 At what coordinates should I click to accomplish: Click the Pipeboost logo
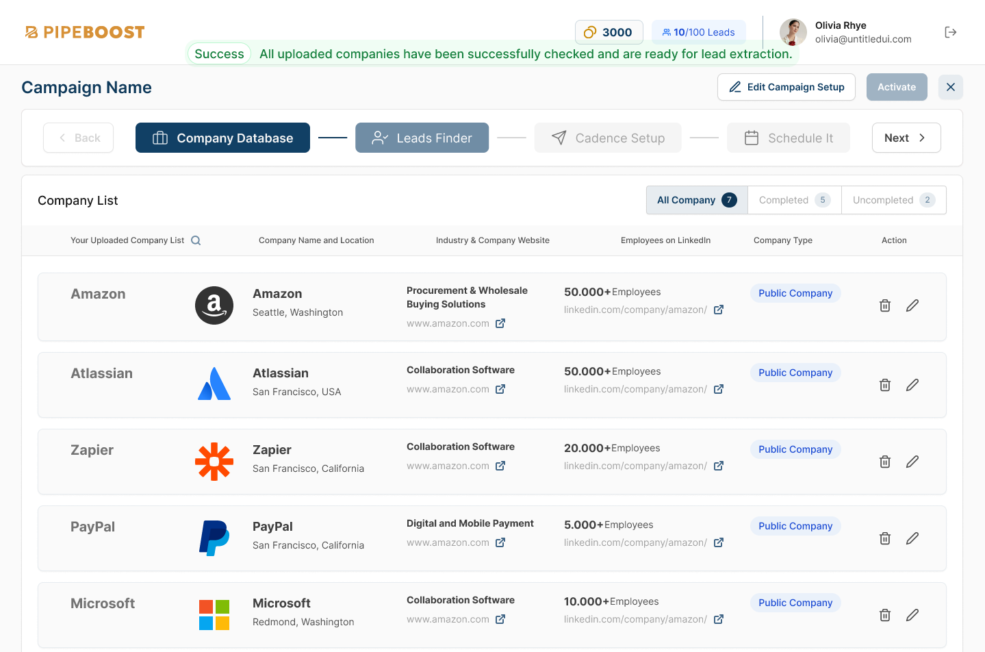pyautogui.click(x=85, y=32)
